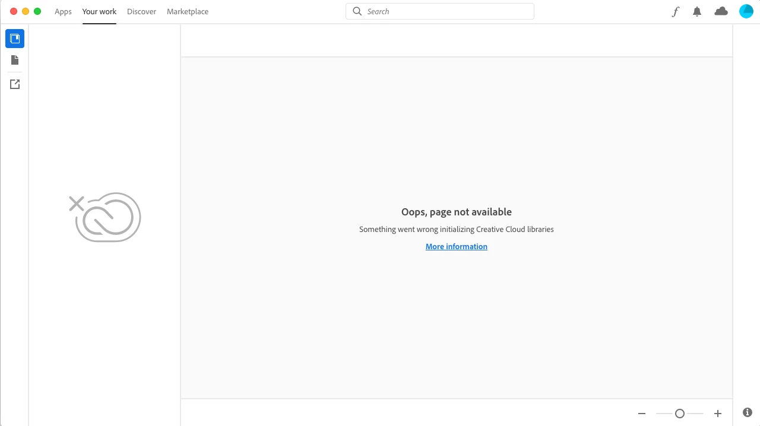Follow the More information link
Image resolution: width=760 pixels, height=426 pixels.
(457, 247)
